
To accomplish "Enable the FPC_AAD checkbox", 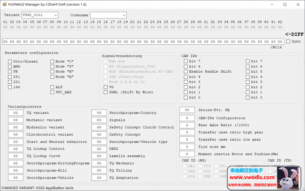I will coord(52,92).
